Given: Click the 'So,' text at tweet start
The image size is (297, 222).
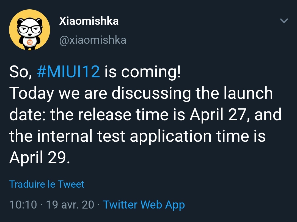Looking at the screenshot, I should (x=20, y=72).
